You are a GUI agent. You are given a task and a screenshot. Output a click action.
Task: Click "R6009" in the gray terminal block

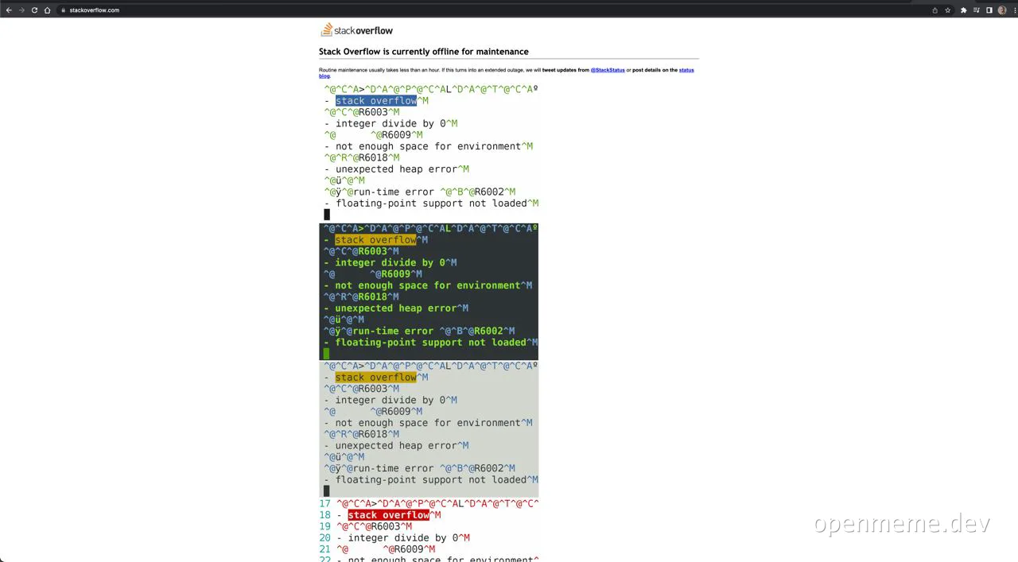pos(396,412)
